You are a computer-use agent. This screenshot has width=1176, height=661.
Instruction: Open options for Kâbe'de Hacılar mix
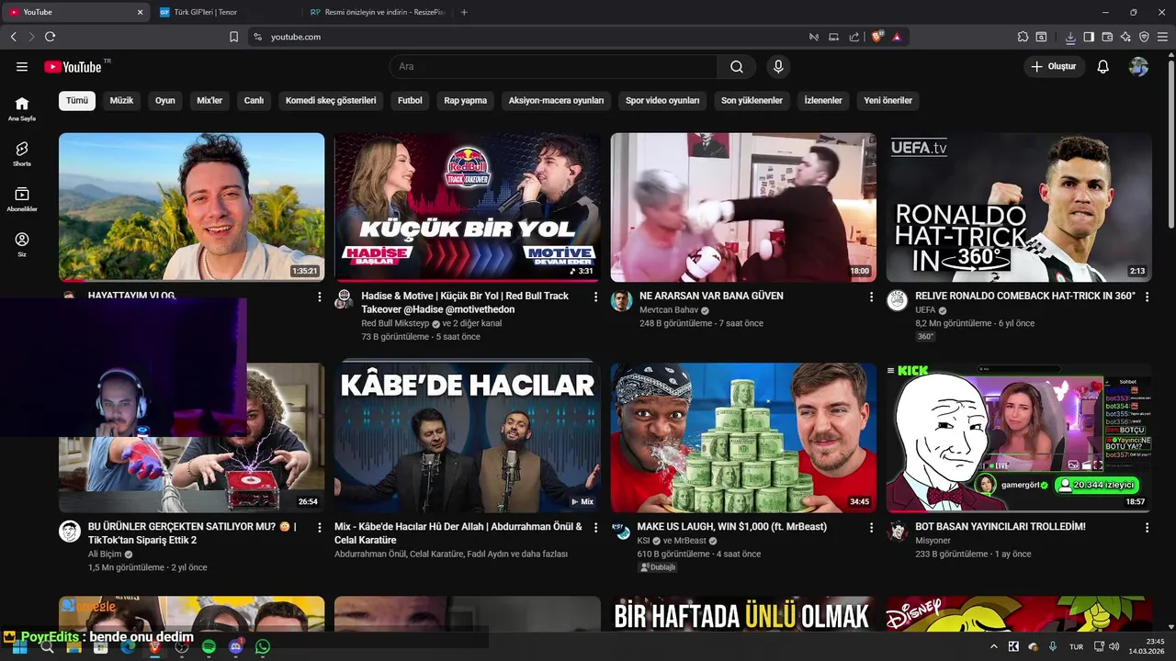click(595, 528)
